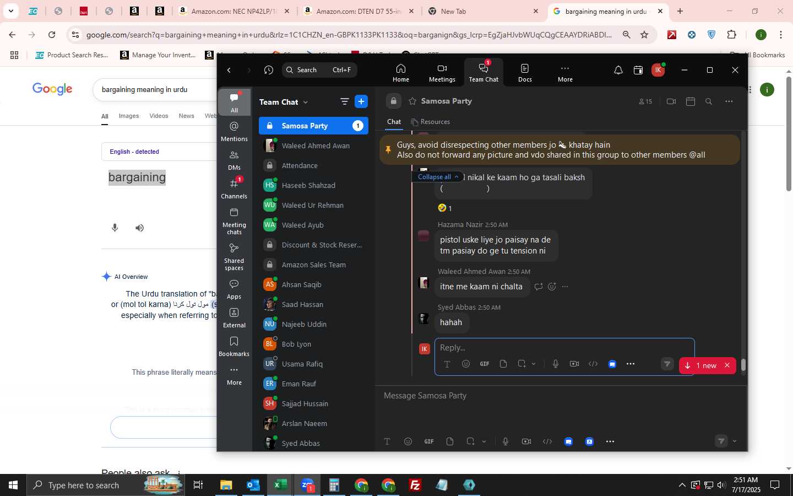Viewport: 793px width, 496px height.
Task: Toggle text formatting in main composer
Action: (x=387, y=441)
